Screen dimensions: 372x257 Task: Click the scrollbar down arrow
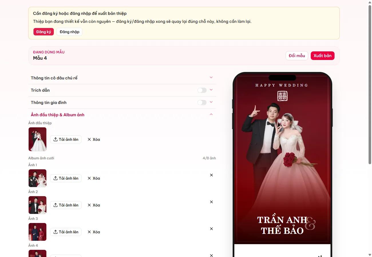370,255
